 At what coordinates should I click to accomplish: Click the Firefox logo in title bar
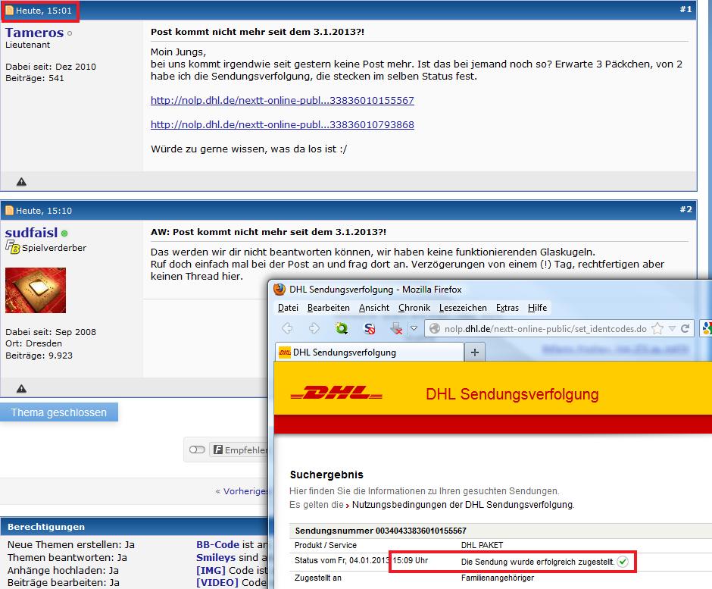point(279,289)
